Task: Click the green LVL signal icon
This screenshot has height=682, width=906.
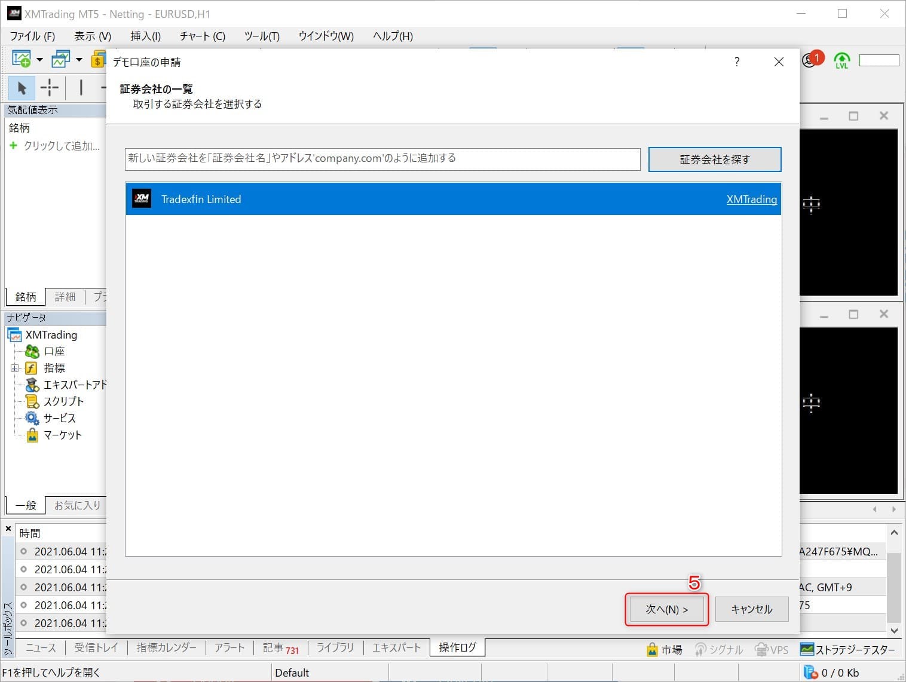Action: 841,60
